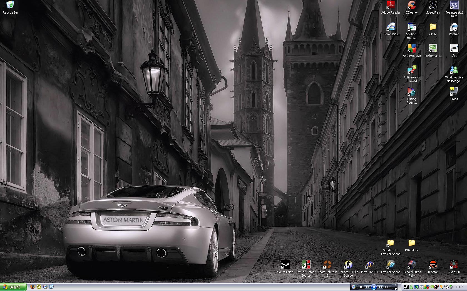Viewport: 467px width, 291px height.
Task: Click the olive clock icon in Quick Launch
Action: click(39, 287)
